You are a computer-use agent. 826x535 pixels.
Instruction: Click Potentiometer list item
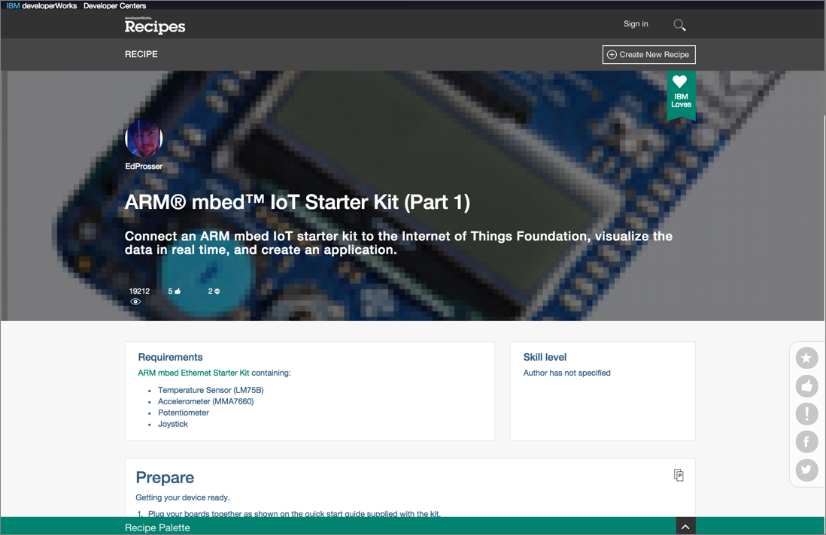(x=184, y=413)
